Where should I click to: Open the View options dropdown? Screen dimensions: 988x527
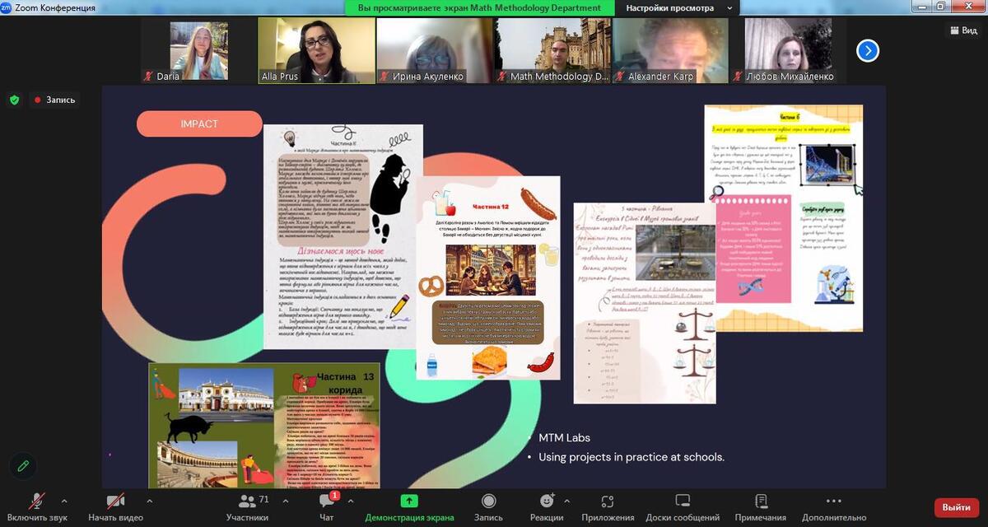pos(962,30)
